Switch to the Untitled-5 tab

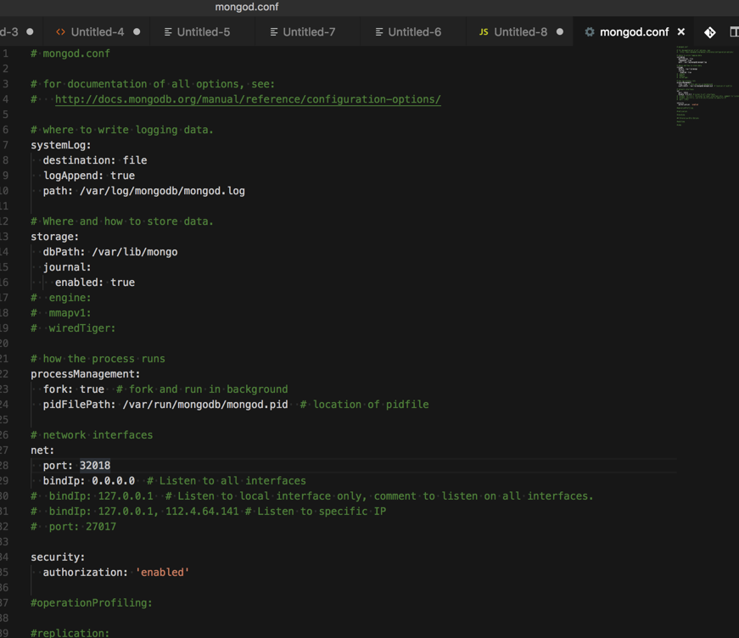click(204, 32)
